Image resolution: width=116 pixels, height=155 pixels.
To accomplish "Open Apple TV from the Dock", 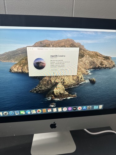I will click(x=75, y=108).
